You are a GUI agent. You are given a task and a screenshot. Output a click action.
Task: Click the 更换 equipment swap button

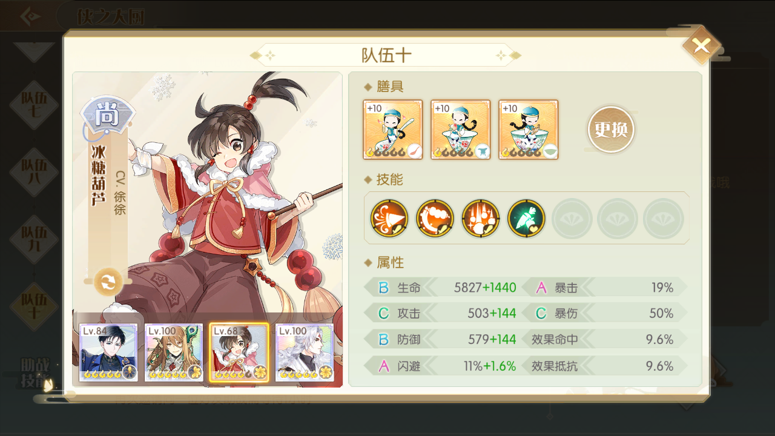[611, 130]
